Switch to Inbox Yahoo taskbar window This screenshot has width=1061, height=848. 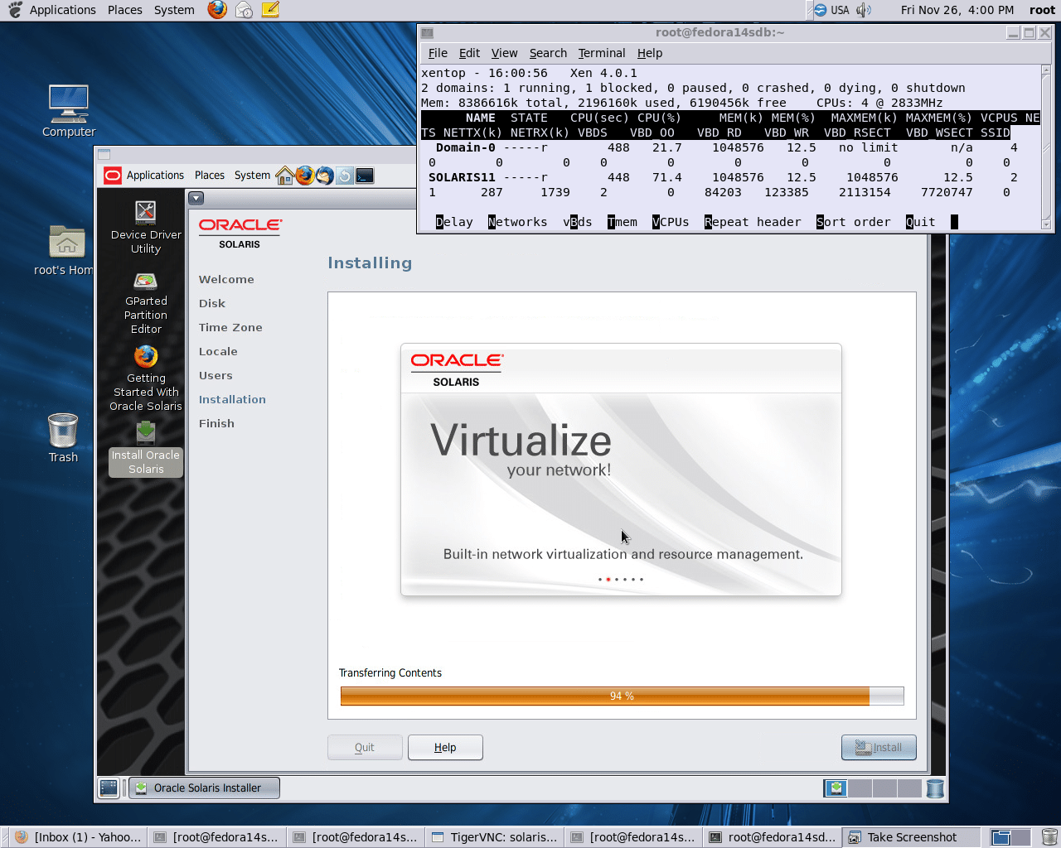(79, 837)
